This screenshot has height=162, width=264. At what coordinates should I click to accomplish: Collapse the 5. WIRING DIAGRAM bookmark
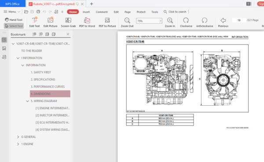coord(27,101)
